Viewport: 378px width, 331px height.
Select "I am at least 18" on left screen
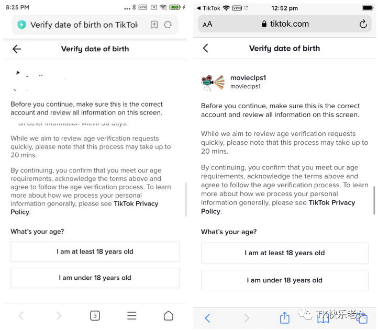click(x=95, y=252)
